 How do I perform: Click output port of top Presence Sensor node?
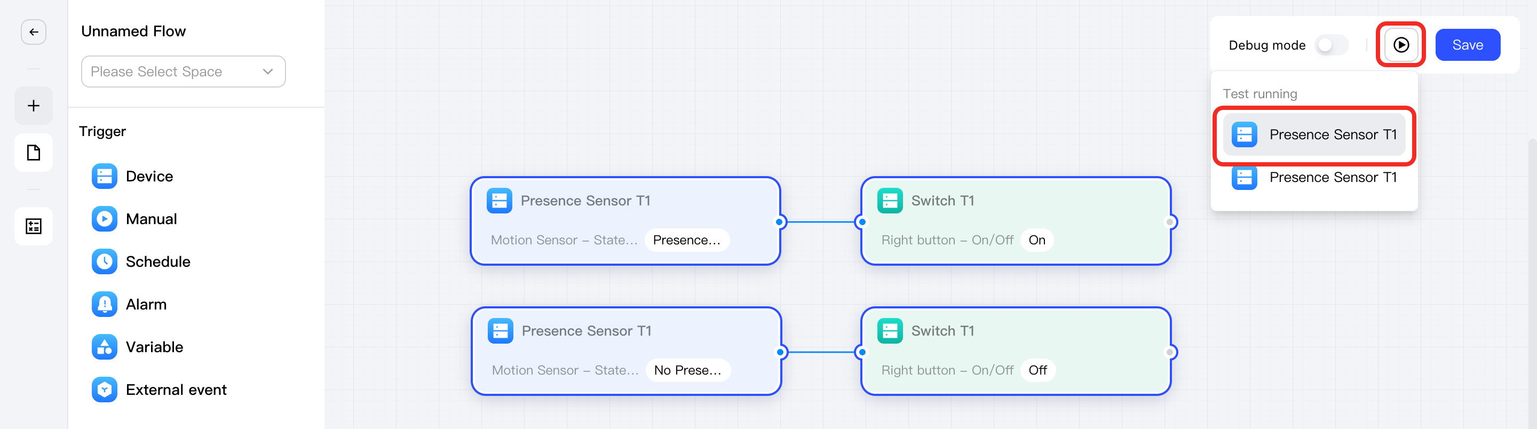(779, 222)
